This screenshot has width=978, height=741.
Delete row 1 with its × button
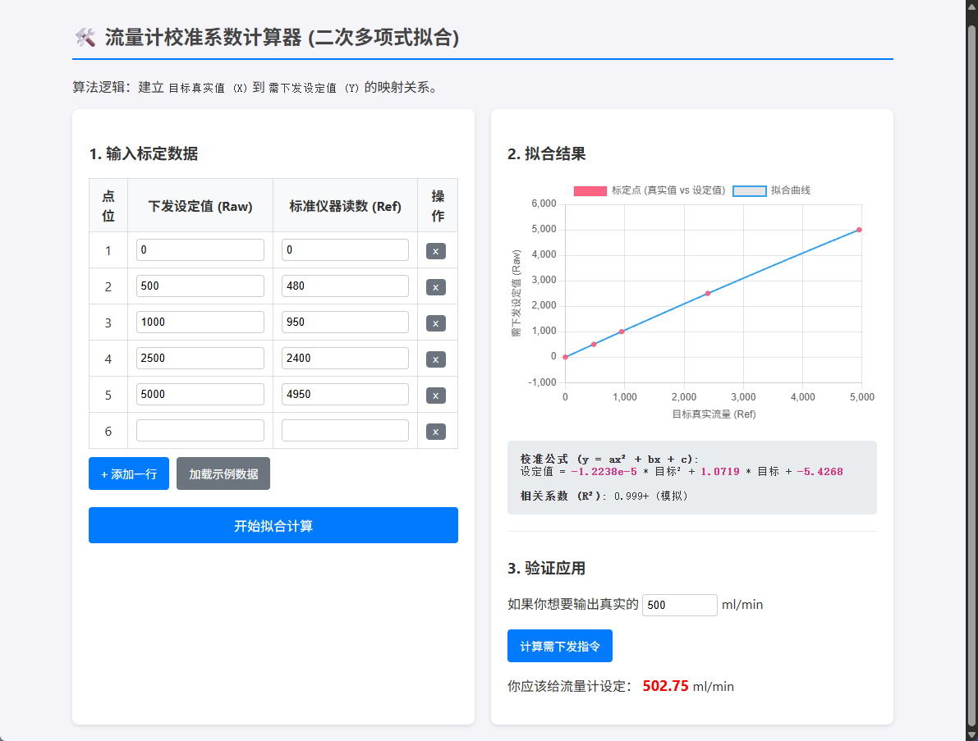[x=436, y=251]
